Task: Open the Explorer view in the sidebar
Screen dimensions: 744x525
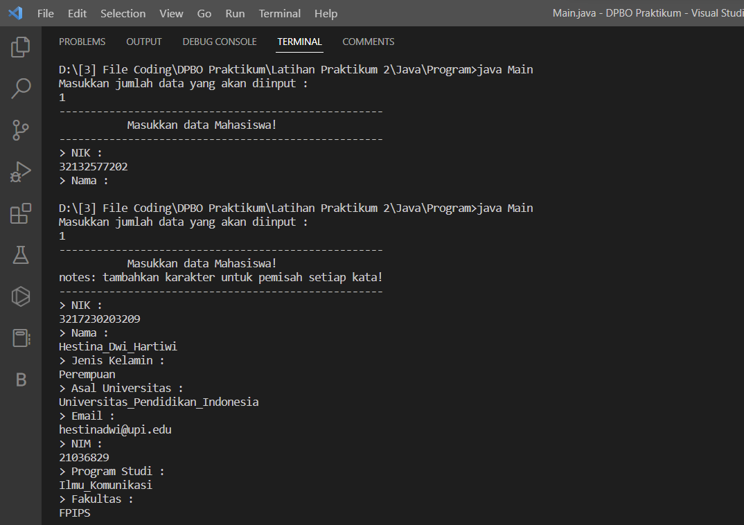Action: (20, 46)
